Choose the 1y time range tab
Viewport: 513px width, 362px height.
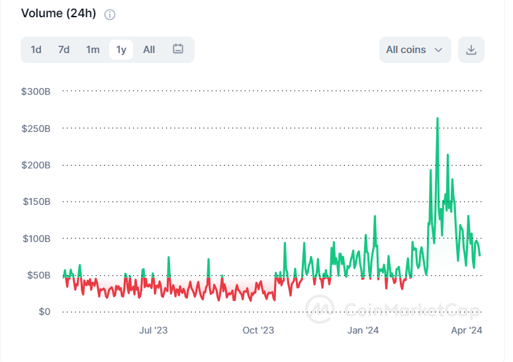coord(121,50)
